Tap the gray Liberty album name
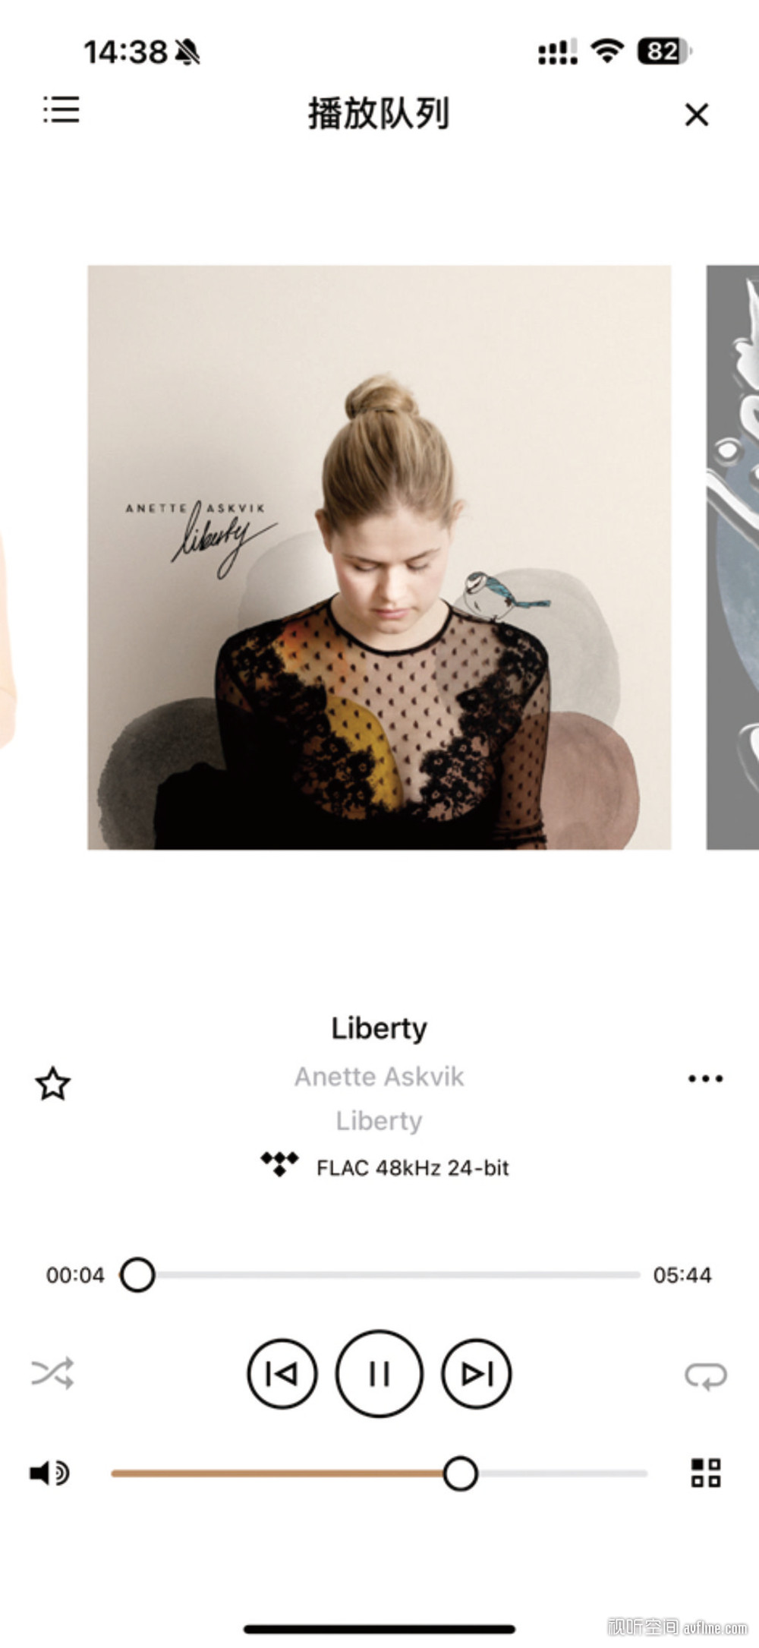759x1648 pixels. tap(379, 1121)
